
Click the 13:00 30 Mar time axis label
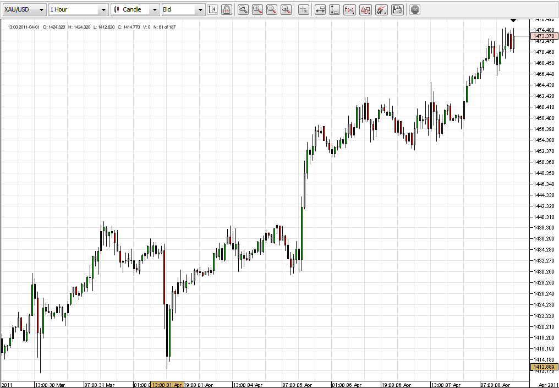pyautogui.click(x=50, y=385)
